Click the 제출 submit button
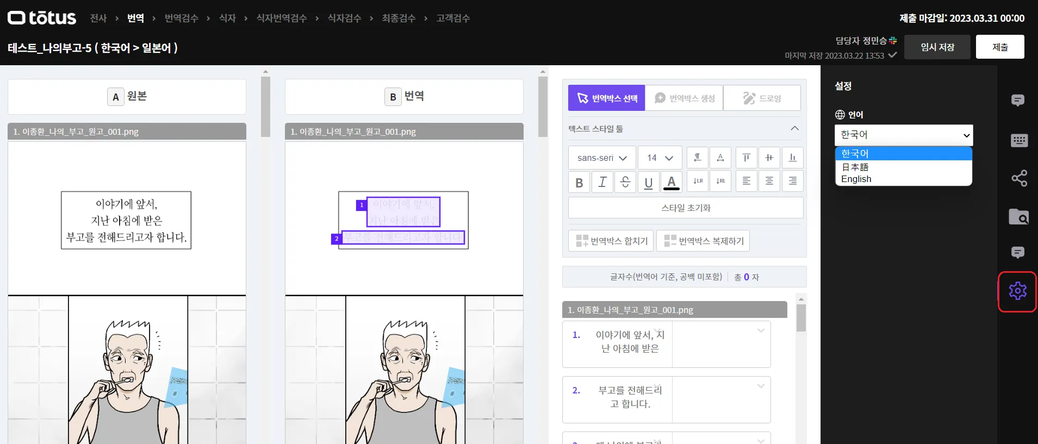 1000,47
